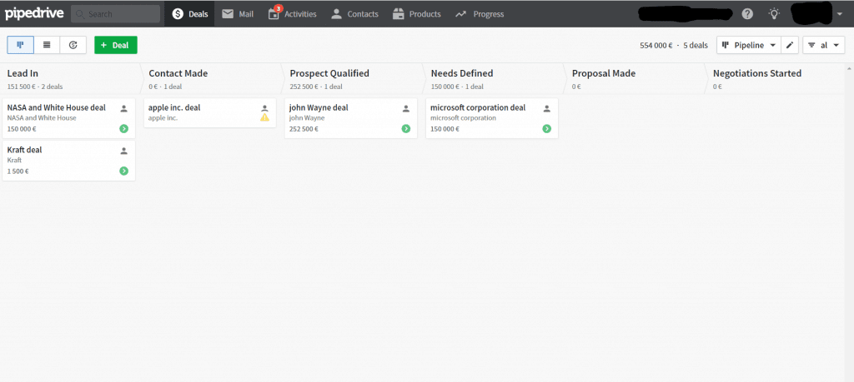Open the NASA and White House deal
854x382 pixels.
pos(68,118)
